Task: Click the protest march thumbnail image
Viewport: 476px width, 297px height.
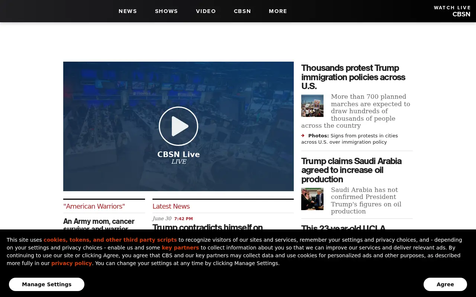Action: (x=312, y=106)
